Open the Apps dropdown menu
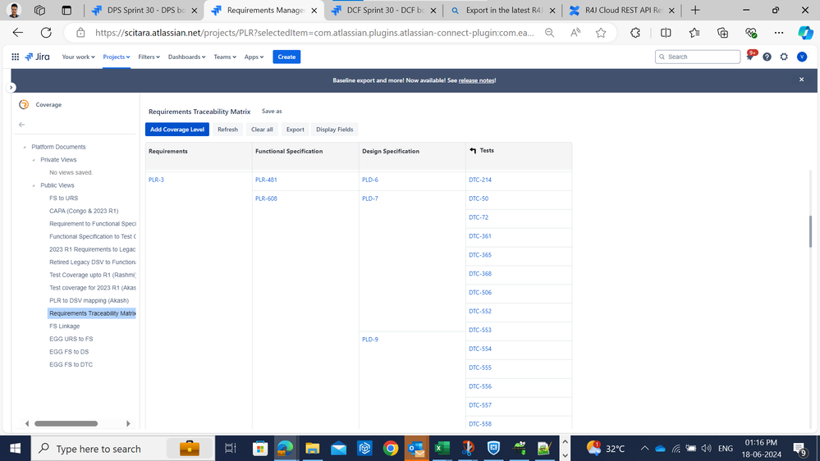 pos(254,57)
